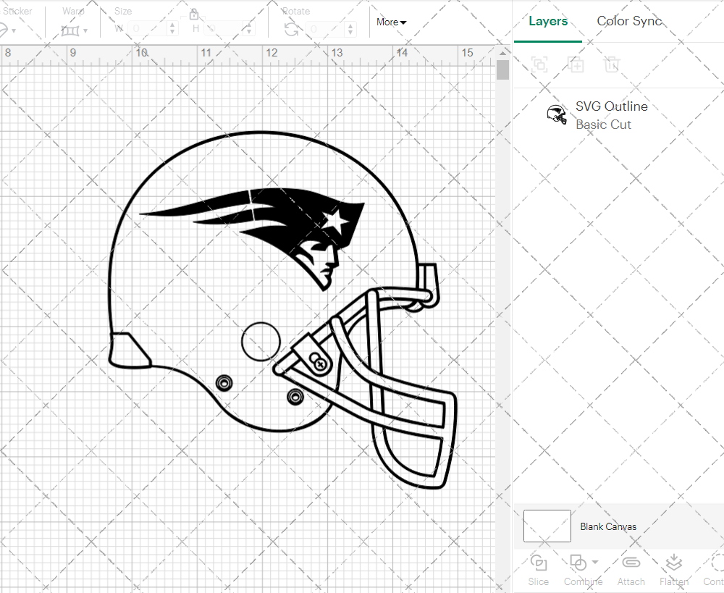Click the Width stepper arrows

click(172, 29)
